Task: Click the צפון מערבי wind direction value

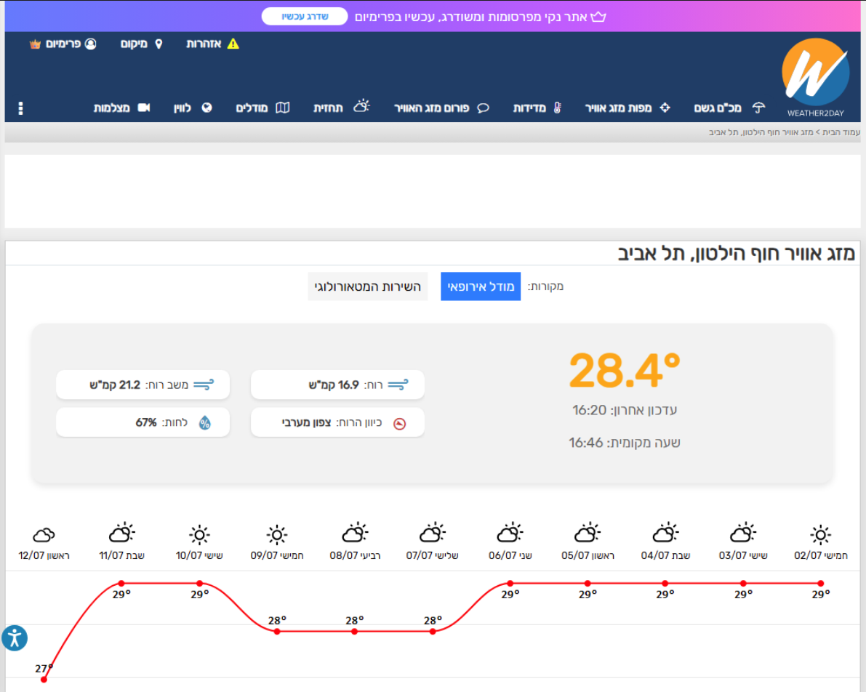Action: coord(307,423)
